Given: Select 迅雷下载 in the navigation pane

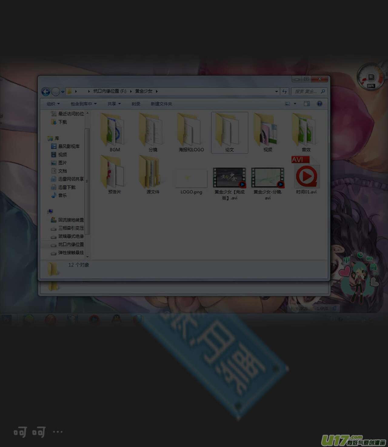Looking at the screenshot, I should pos(66,187).
